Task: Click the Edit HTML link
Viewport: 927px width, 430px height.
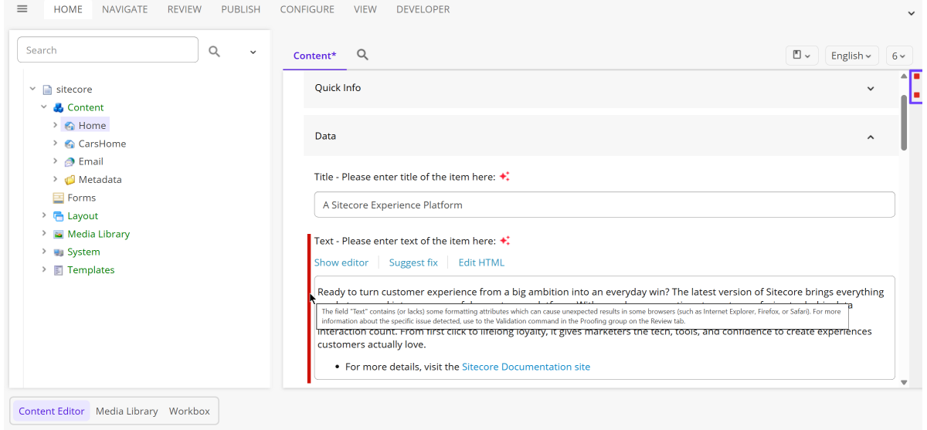Action: coord(481,262)
